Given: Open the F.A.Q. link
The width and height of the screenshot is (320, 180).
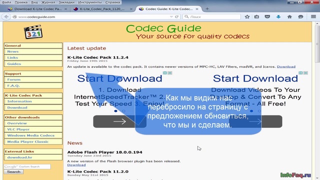Looking at the screenshot, I should [x=13, y=85].
